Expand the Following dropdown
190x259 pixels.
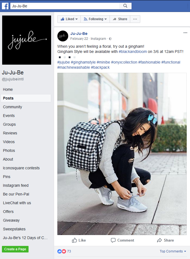click(95, 19)
